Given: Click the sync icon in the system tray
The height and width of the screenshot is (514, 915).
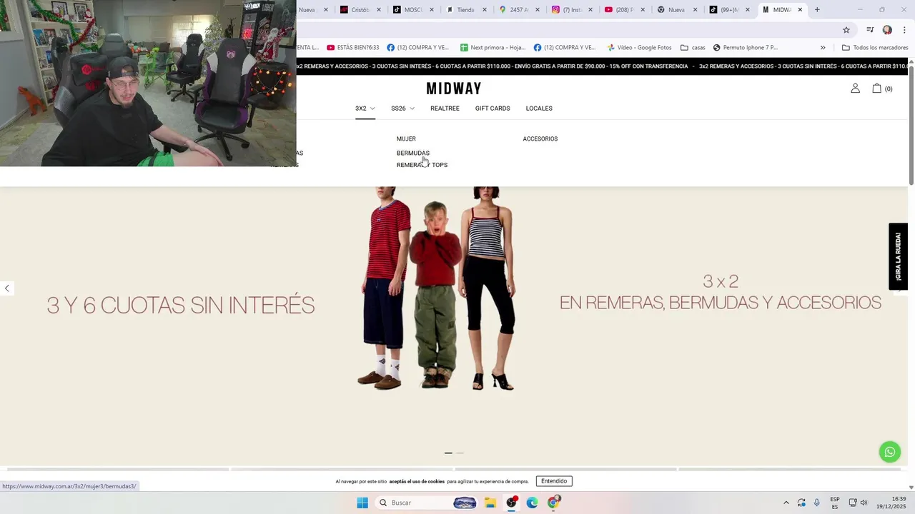Looking at the screenshot, I should click(x=802, y=503).
